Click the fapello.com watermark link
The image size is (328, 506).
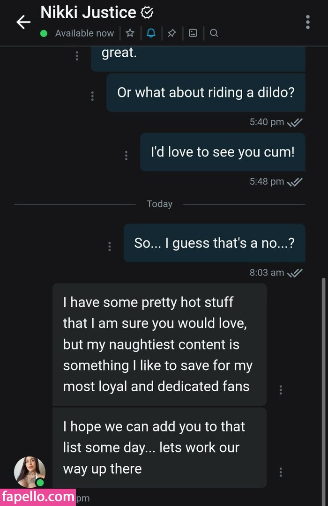[x=37, y=496]
